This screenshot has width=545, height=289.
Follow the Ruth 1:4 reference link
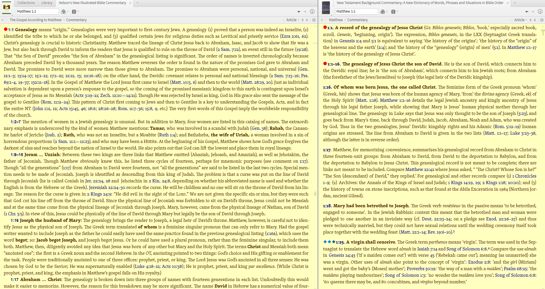tap(167, 135)
